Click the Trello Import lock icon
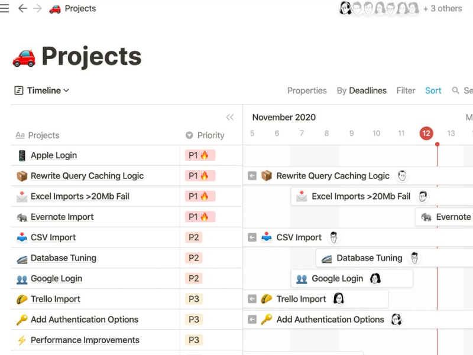This screenshot has width=473, height=355. coord(19,299)
